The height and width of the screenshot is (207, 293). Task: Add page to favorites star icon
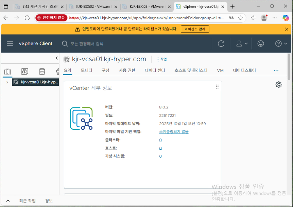pyautogui.click(x=241, y=18)
